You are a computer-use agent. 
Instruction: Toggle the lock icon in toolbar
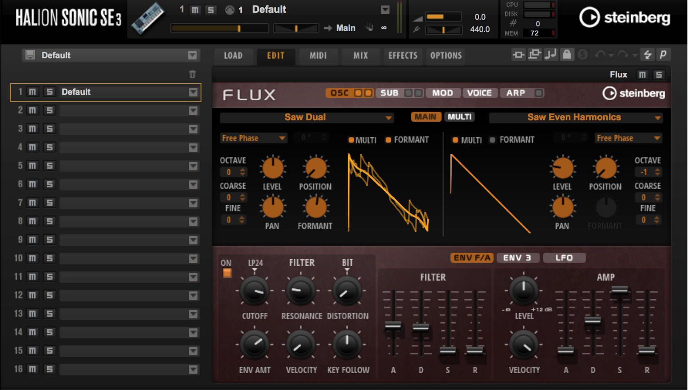tap(567, 54)
